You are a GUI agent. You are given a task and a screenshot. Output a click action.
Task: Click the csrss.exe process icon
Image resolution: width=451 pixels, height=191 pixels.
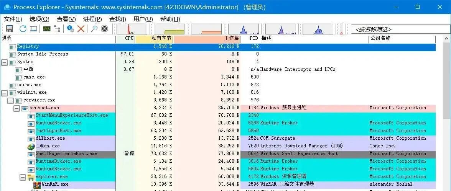coord(12,85)
